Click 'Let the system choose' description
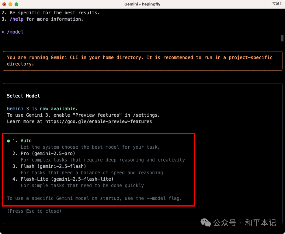This screenshot has height=234, width=285. point(90,147)
